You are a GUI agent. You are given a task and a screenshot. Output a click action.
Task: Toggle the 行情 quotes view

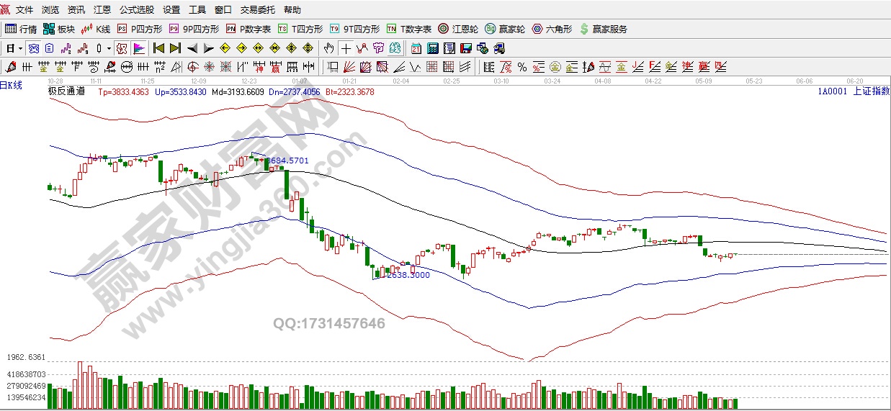click(21, 29)
